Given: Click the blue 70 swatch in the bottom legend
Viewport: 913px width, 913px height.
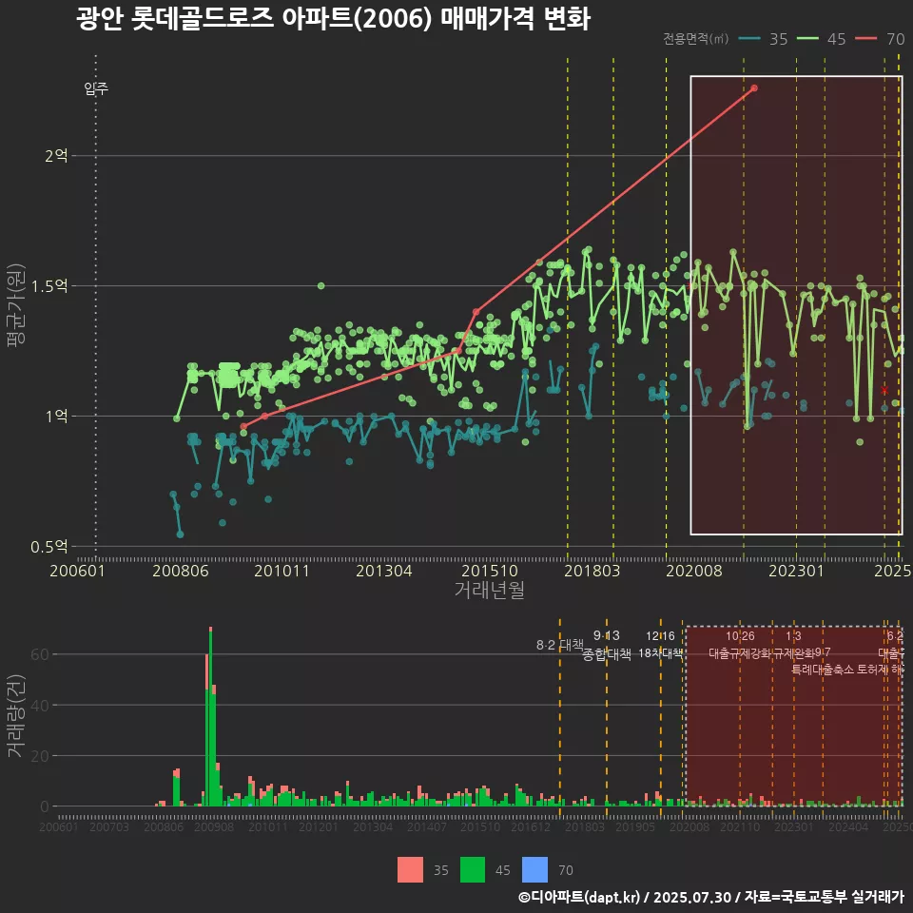Looking at the screenshot, I should 535,869.
